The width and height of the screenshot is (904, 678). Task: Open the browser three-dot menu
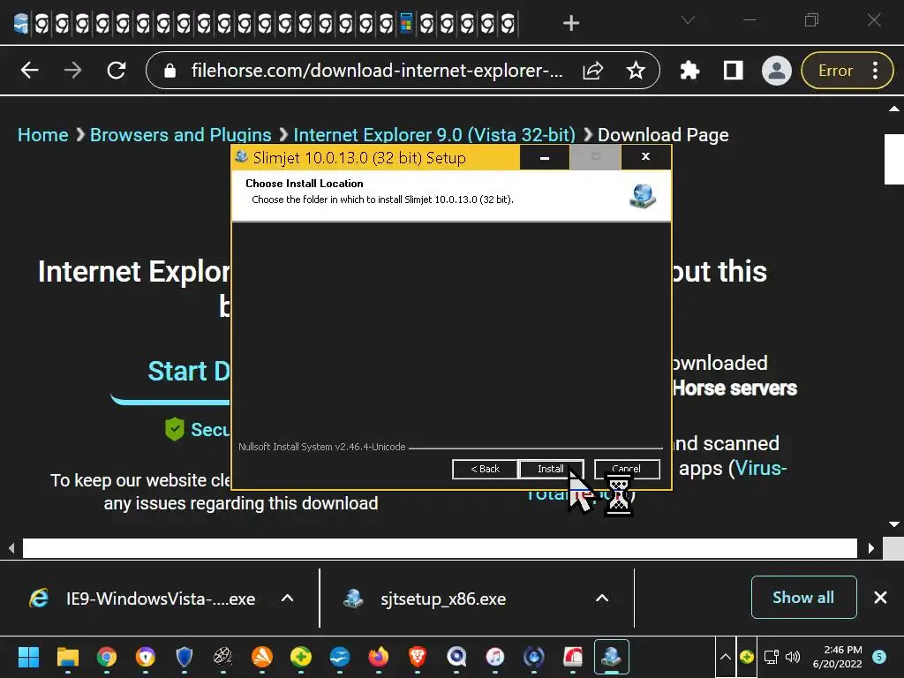point(875,71)
